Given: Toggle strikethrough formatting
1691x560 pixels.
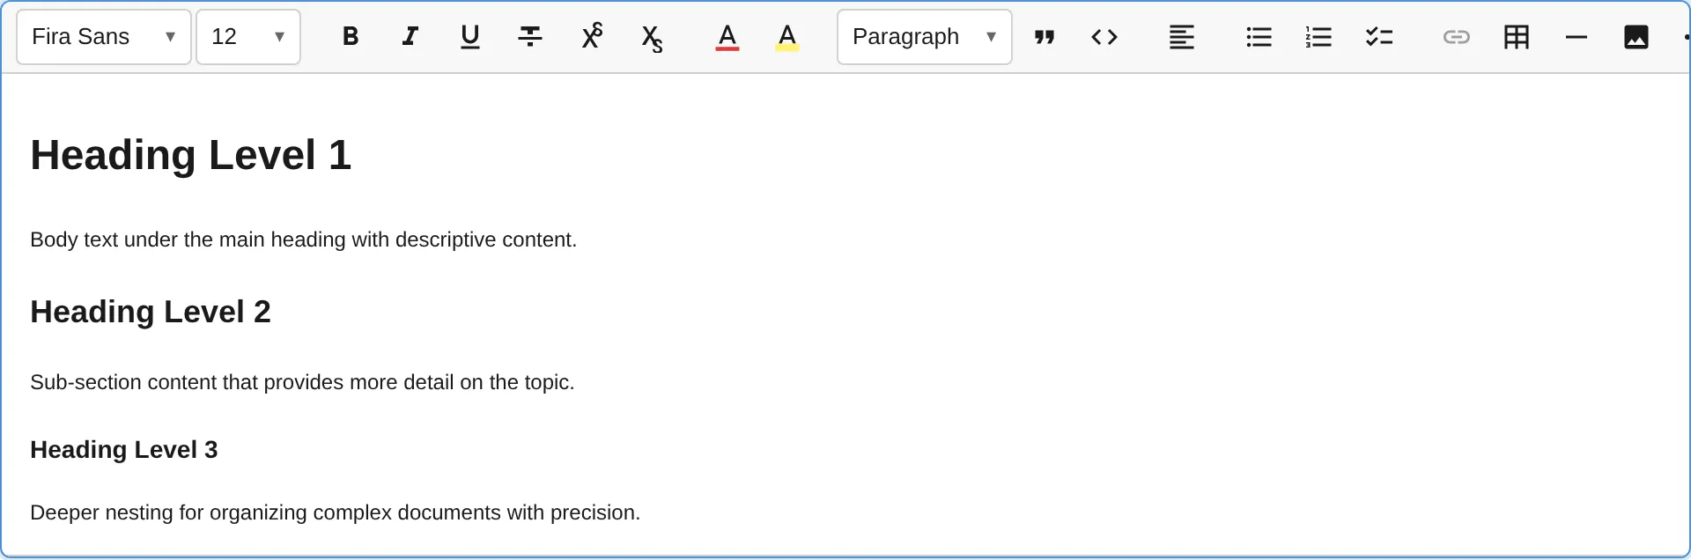Looking at the screenshot, I should [x=530, y=37].
